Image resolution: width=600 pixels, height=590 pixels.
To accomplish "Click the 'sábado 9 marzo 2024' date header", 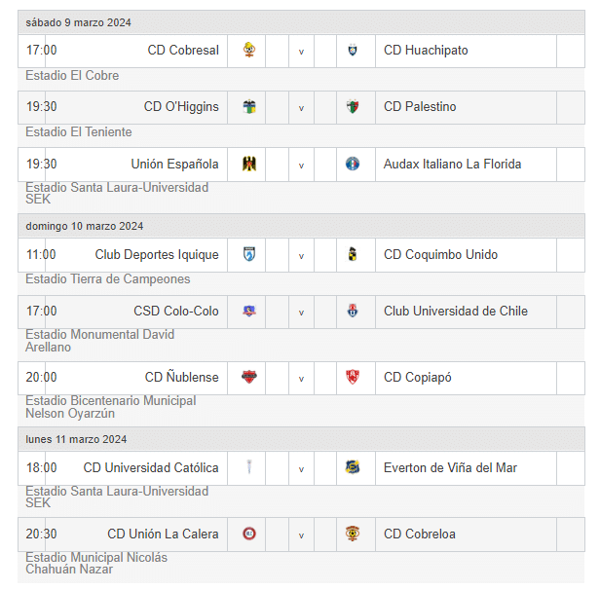I will coord(79,22).
